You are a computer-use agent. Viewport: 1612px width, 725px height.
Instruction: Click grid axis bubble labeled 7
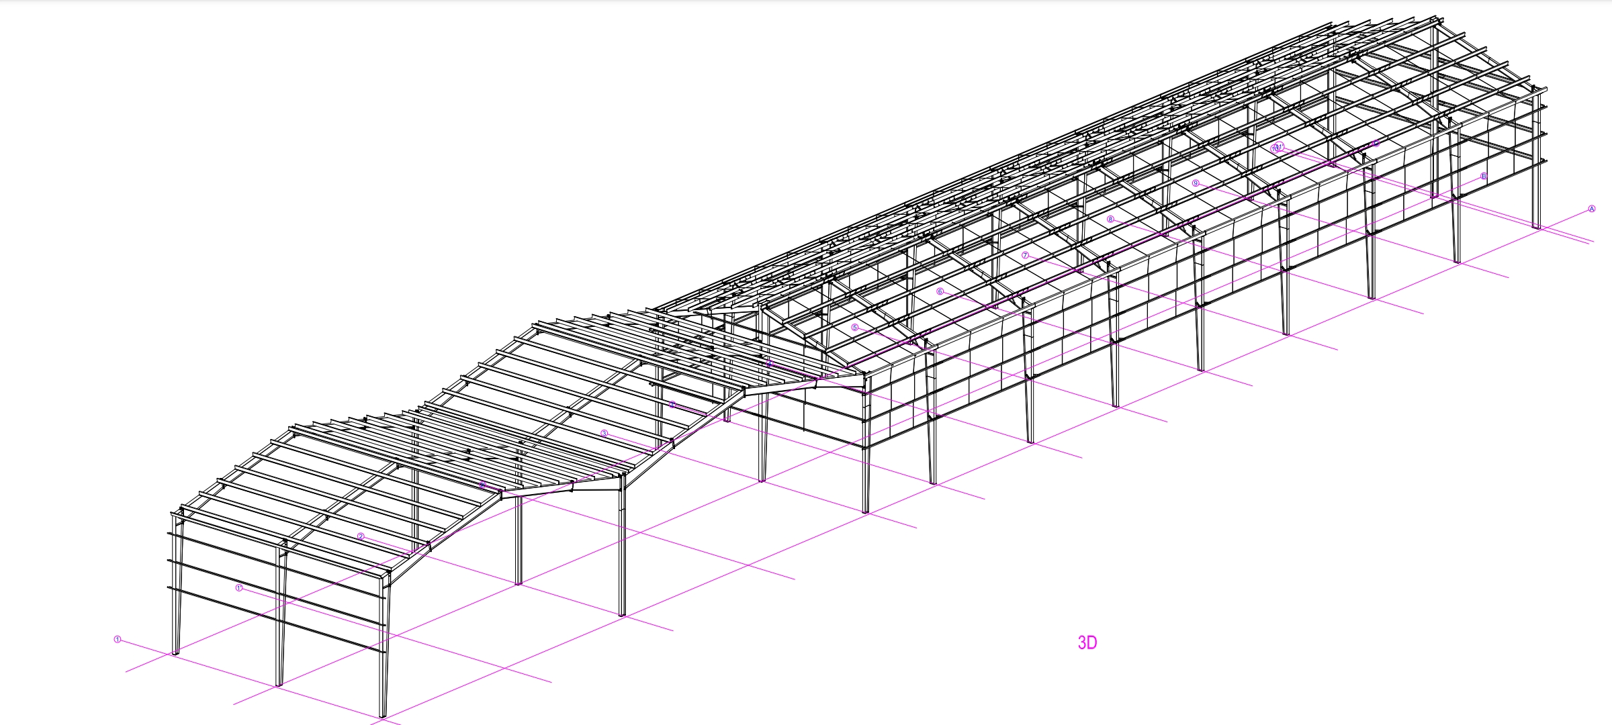[x=1026, y=255]
